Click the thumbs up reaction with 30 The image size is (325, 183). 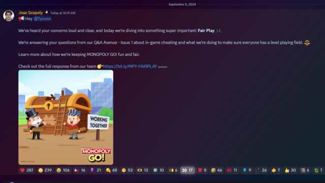pos(290,170)
